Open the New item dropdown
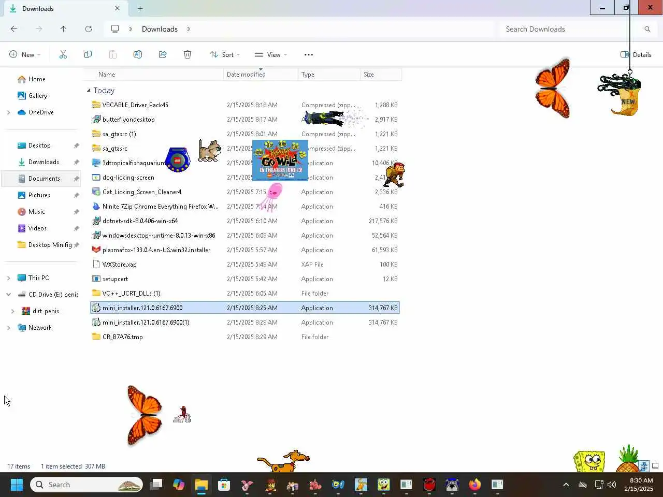 coord(25,54)
